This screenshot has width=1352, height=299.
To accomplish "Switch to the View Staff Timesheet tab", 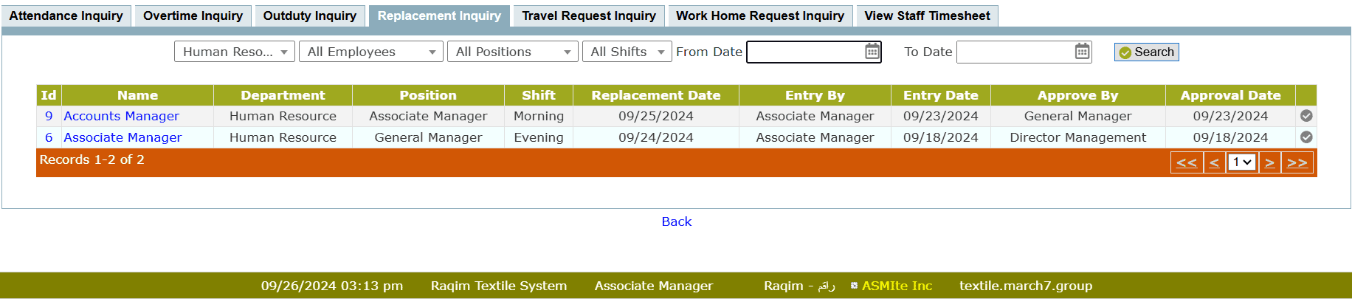I will click(927, 16).
